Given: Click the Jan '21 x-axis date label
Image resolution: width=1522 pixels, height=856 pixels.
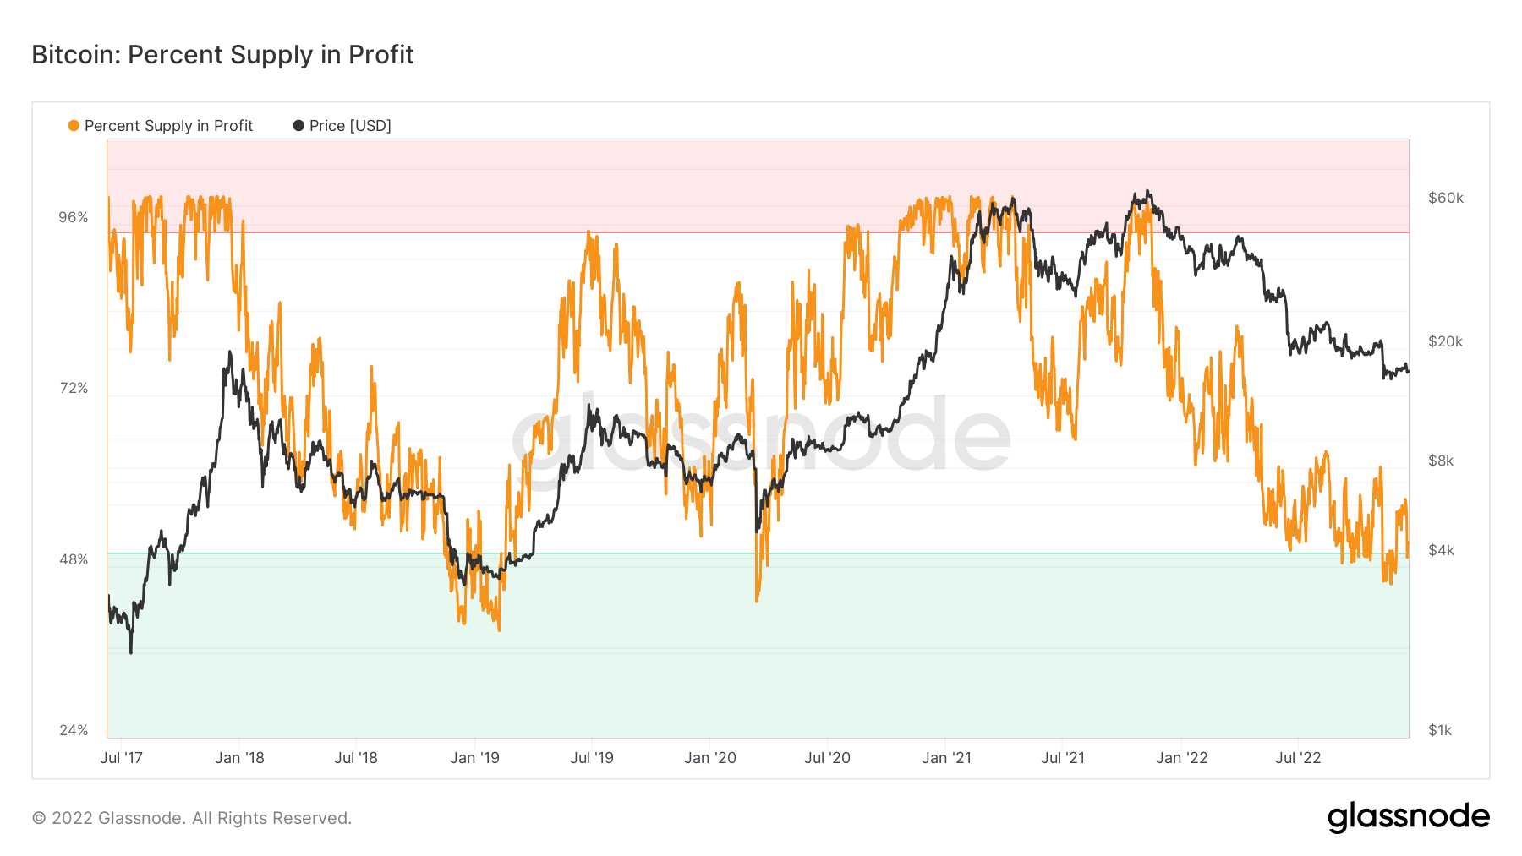Looking at the screenshot, I should (946, 758).
